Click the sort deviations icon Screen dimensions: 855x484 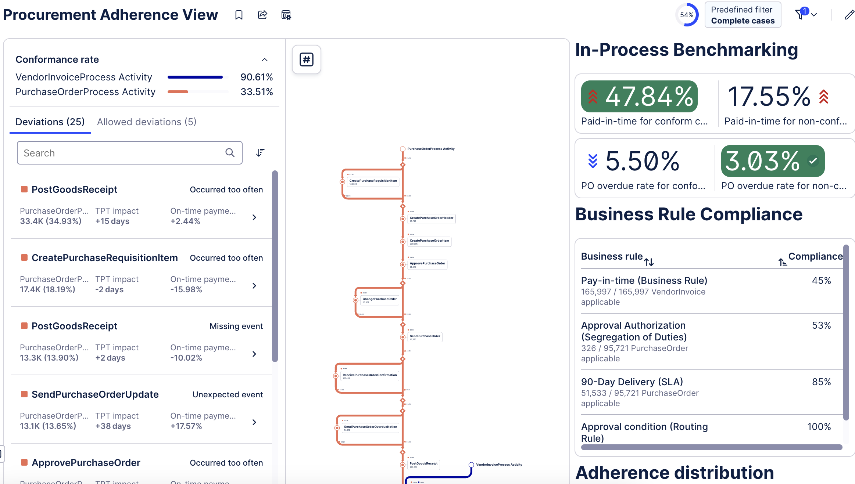pos(260,153)
